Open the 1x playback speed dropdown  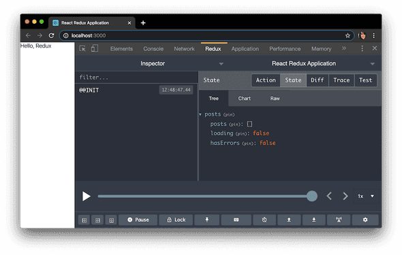(x=366, y=196)
